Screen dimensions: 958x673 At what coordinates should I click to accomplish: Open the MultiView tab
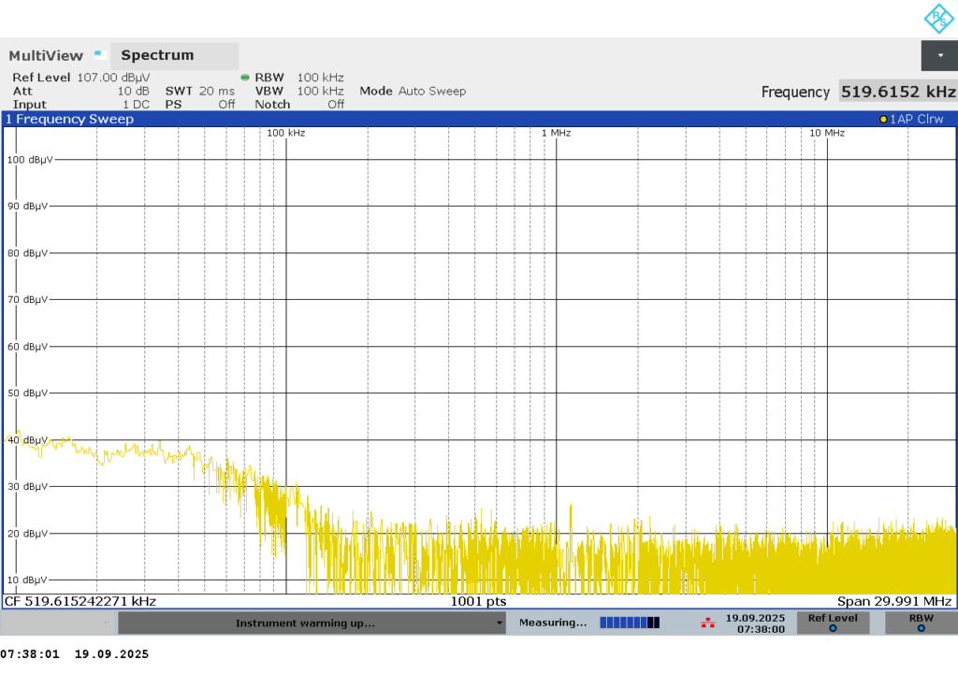(46, 55)
